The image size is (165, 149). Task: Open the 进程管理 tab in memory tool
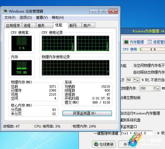pyautogui.click(x=156, y=42)
